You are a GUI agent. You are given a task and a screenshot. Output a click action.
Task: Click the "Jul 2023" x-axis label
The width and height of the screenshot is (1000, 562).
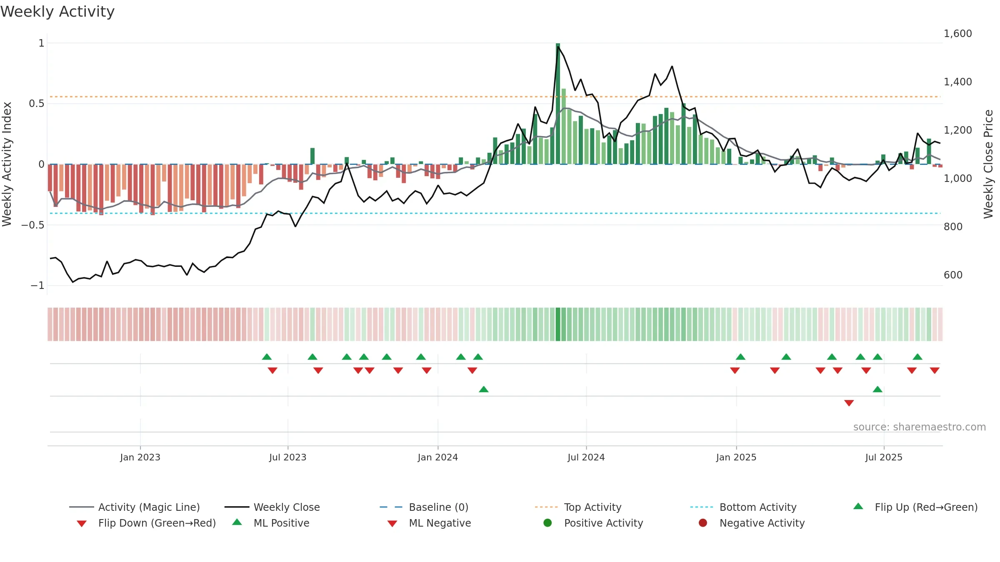tap(288, 457)
